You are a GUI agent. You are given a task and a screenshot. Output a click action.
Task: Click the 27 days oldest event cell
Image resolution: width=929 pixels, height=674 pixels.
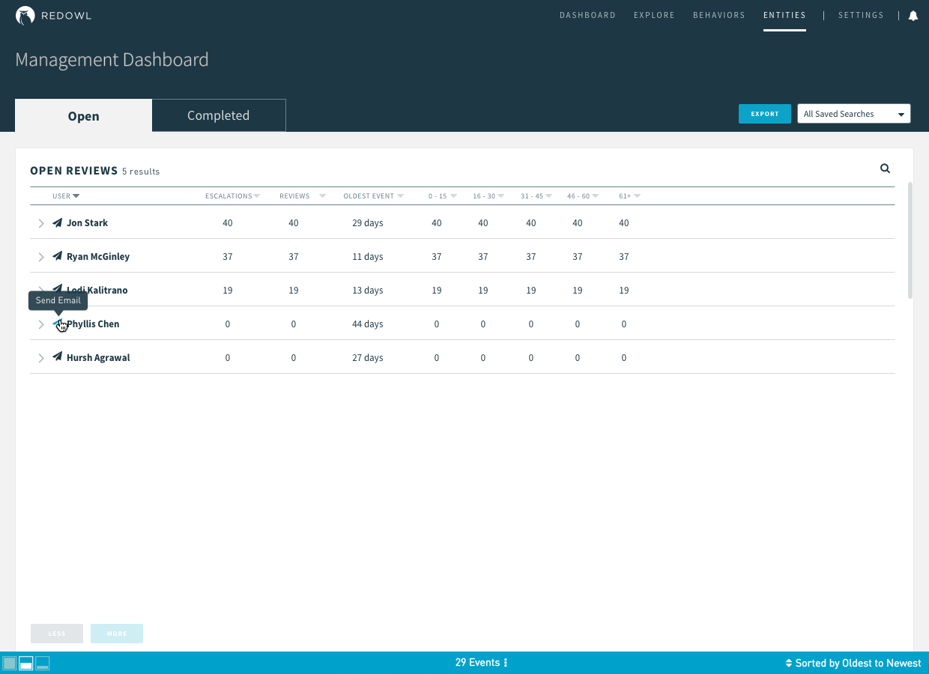coord(368,358)
